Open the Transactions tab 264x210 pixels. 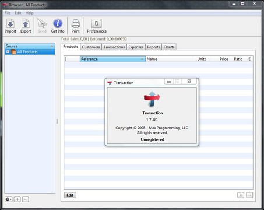pos(114,47)
